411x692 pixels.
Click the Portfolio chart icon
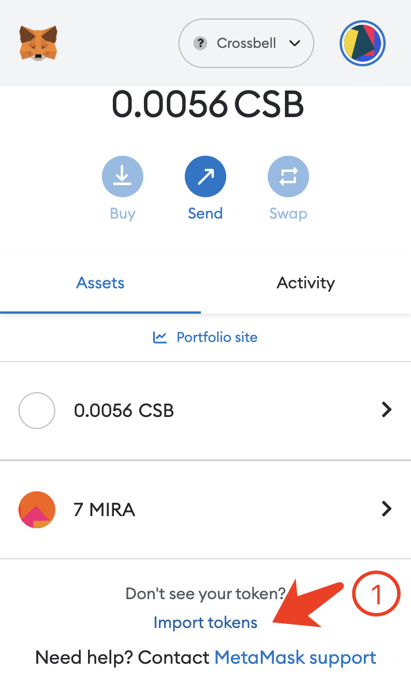(x=159, y=337)
